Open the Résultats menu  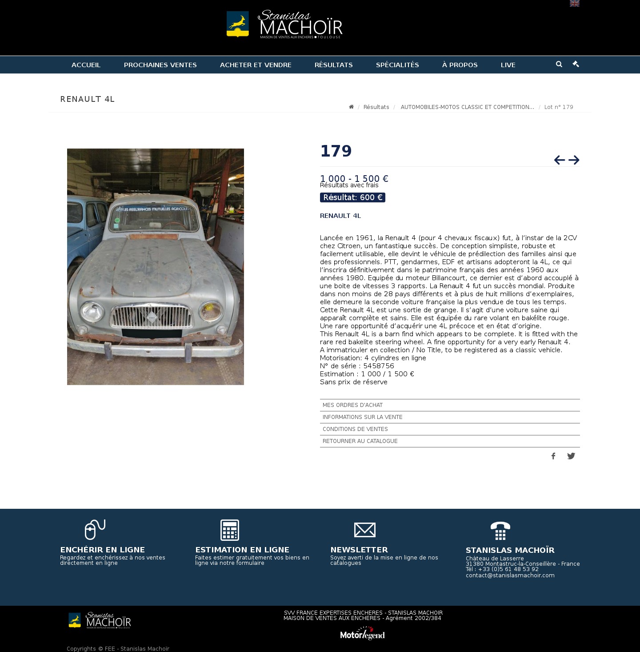[x=333, y=65]
